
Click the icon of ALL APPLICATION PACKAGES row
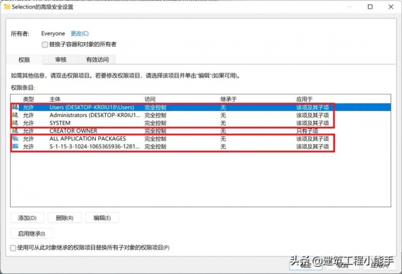coord(15,138)
